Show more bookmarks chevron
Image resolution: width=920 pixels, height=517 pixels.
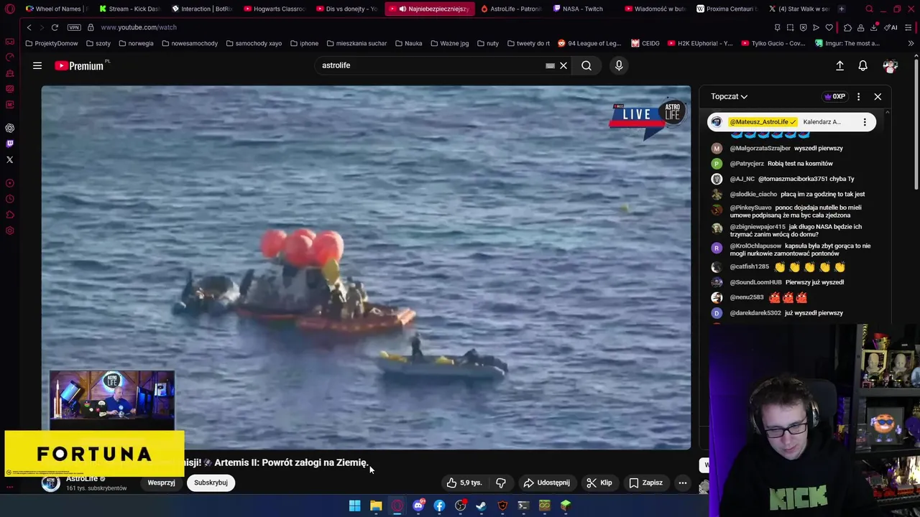tap(911, 43)
